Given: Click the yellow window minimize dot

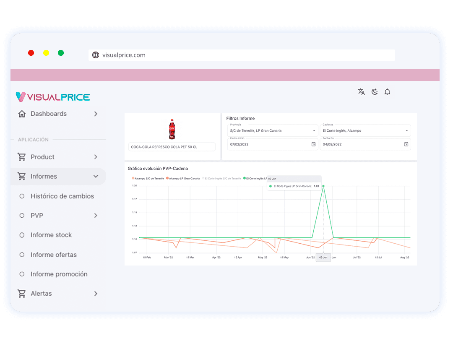Looking at the screenshot, I should tap(46, 53).
